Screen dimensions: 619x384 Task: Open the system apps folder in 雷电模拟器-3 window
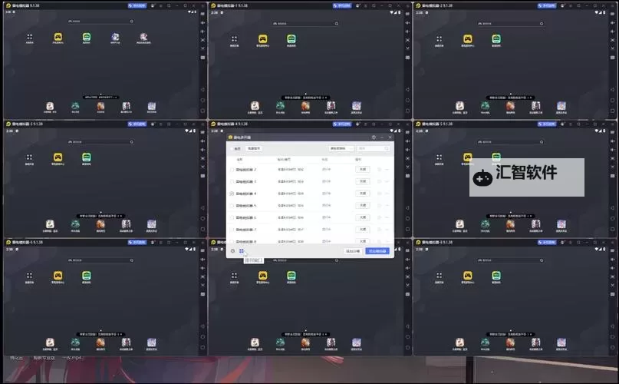pos(29,157)
